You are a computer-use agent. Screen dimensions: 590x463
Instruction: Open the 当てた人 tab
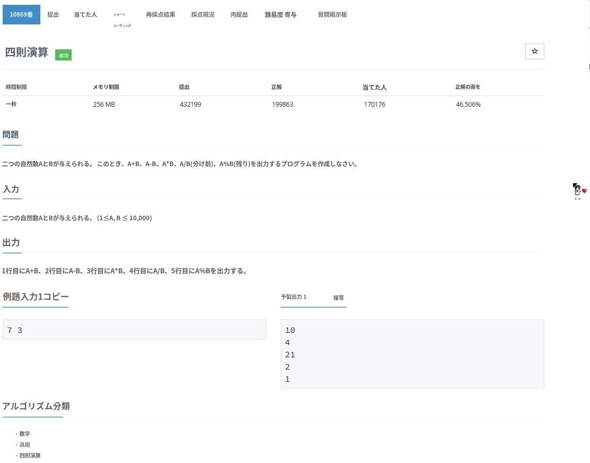[85, 15]
